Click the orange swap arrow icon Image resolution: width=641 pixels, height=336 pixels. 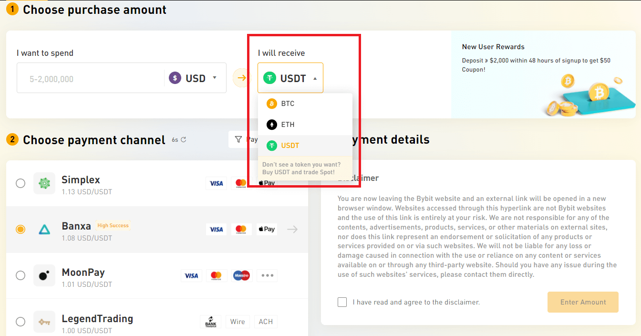[241, 78]
